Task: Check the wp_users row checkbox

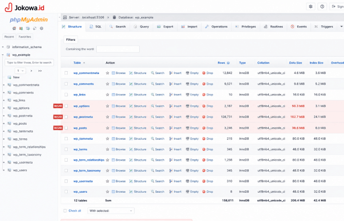Action: tap(66, 192)
